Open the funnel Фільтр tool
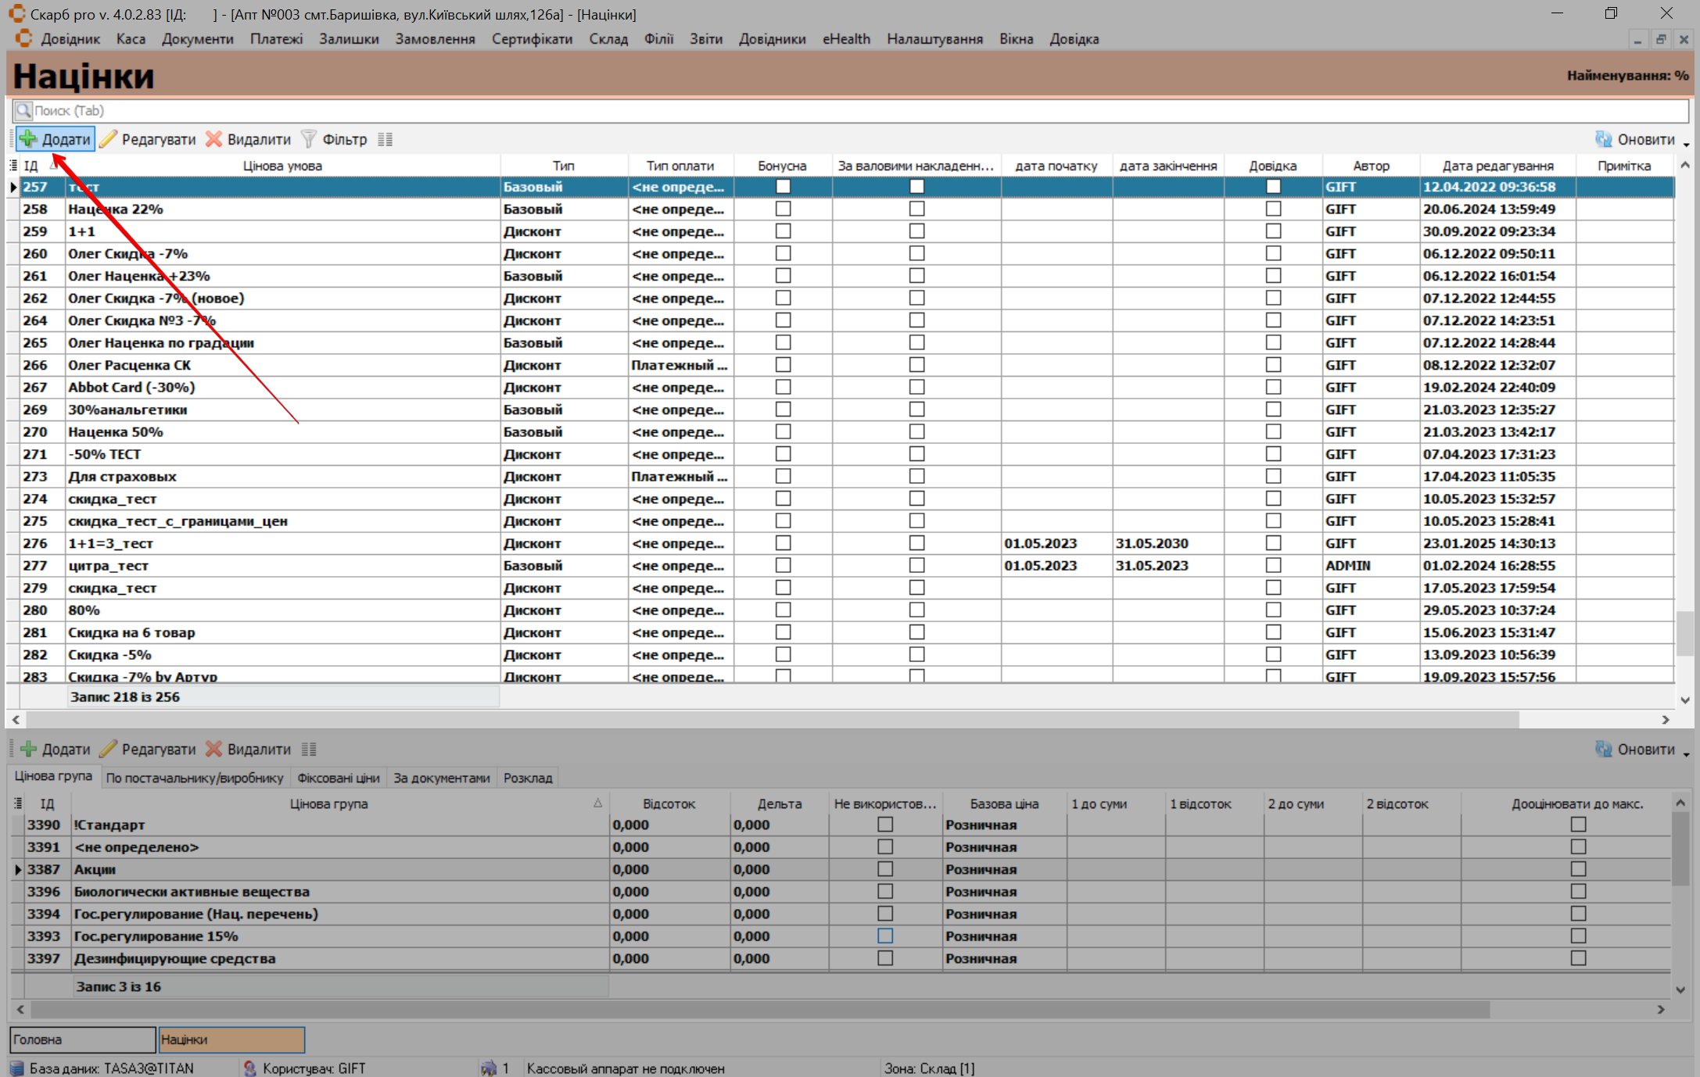This screenshot has height=1077, width=1700. 310,139
